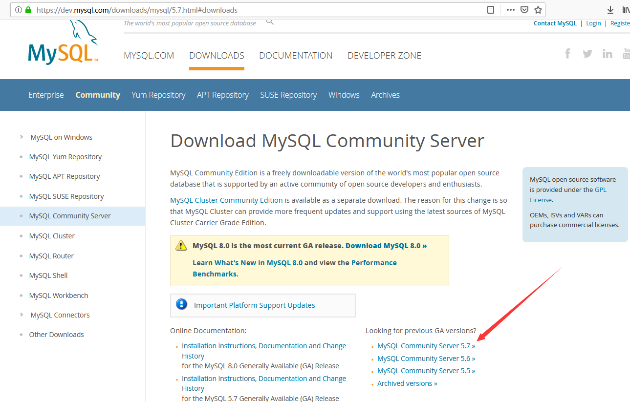Open the Performance Benchmarks link
The image size is (630, 402).
[295, 268]
